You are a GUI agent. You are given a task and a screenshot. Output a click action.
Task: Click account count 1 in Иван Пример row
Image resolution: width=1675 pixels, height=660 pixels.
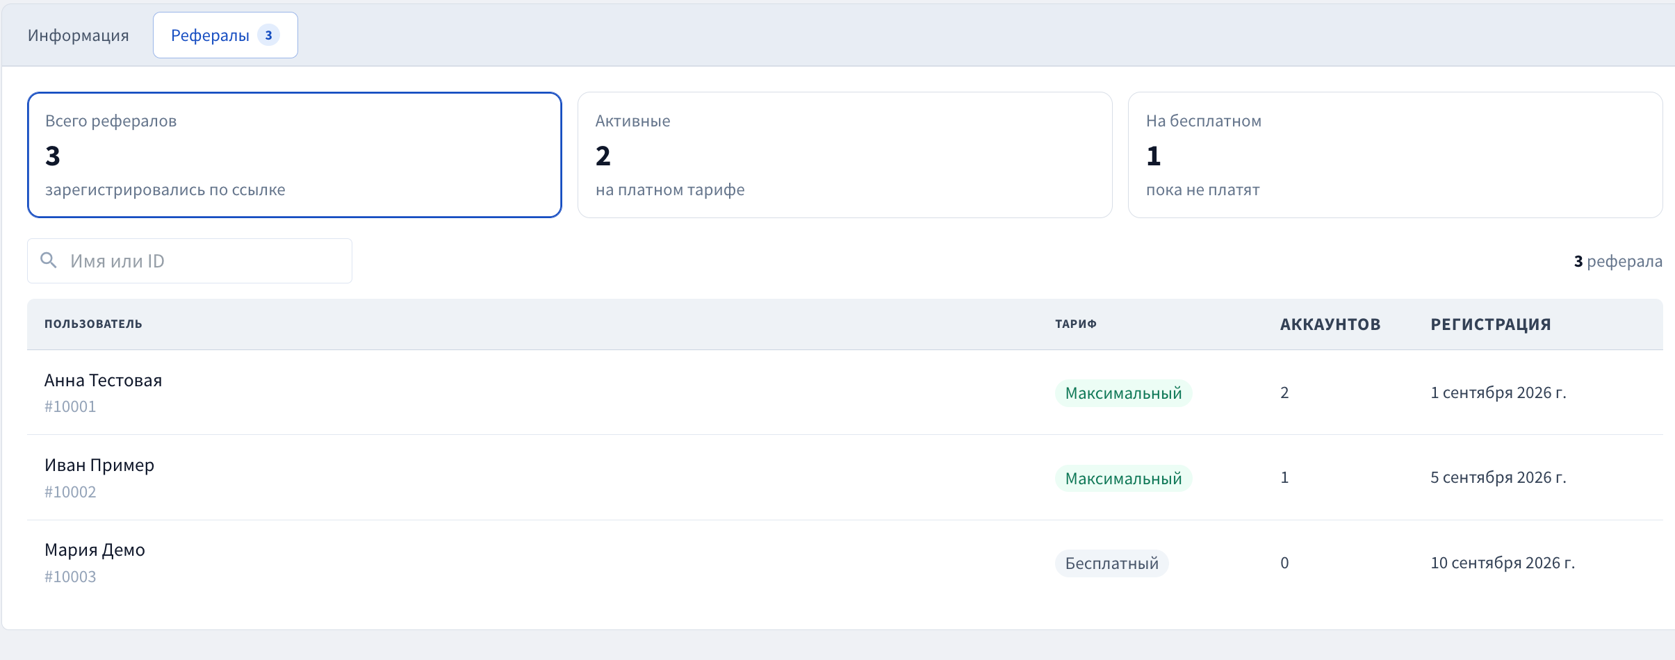point(1284,477)
